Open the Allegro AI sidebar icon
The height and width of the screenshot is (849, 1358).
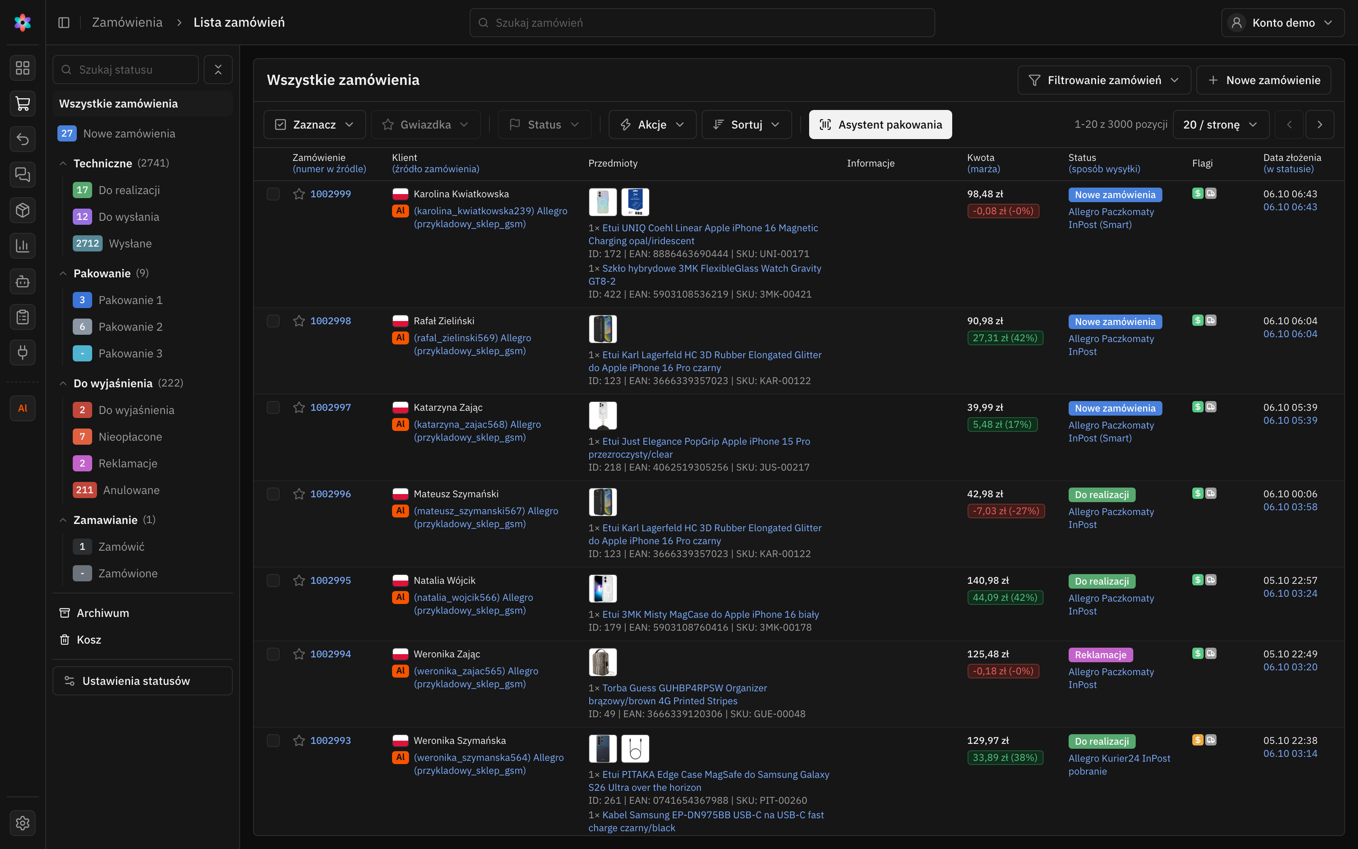point(23,408)
